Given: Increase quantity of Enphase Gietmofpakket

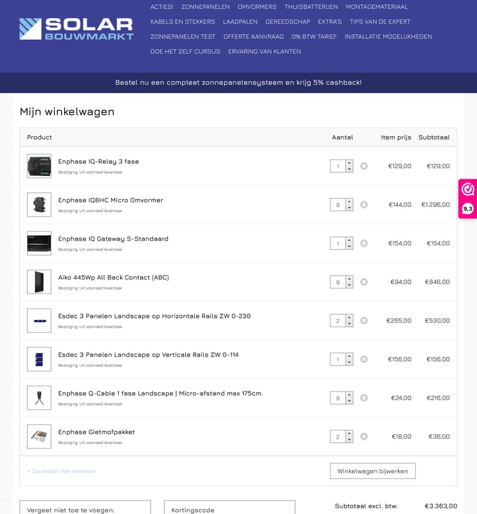Looking at the screenshot, I should pos(349,434).
